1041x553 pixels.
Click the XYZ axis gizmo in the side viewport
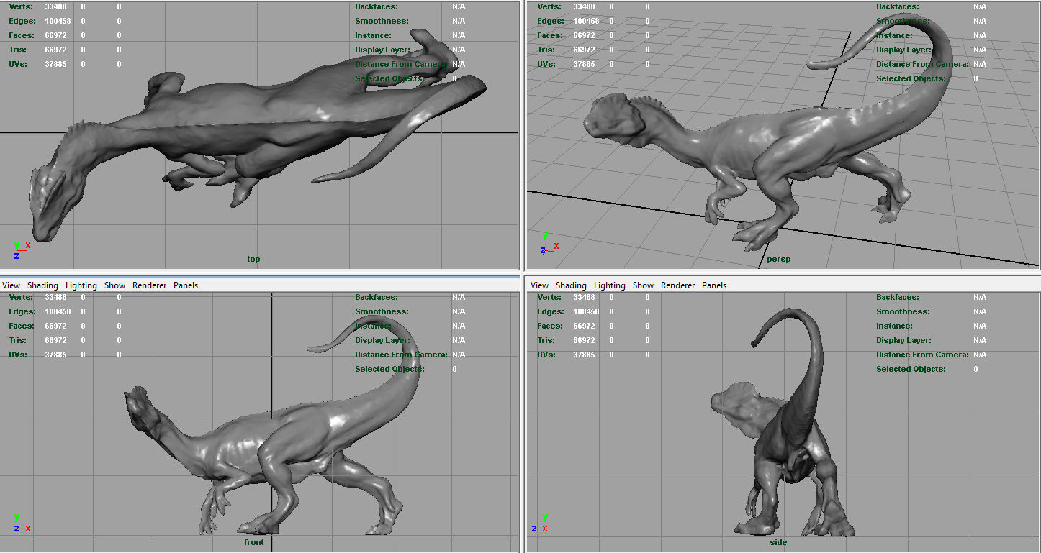tap(539, 524)
